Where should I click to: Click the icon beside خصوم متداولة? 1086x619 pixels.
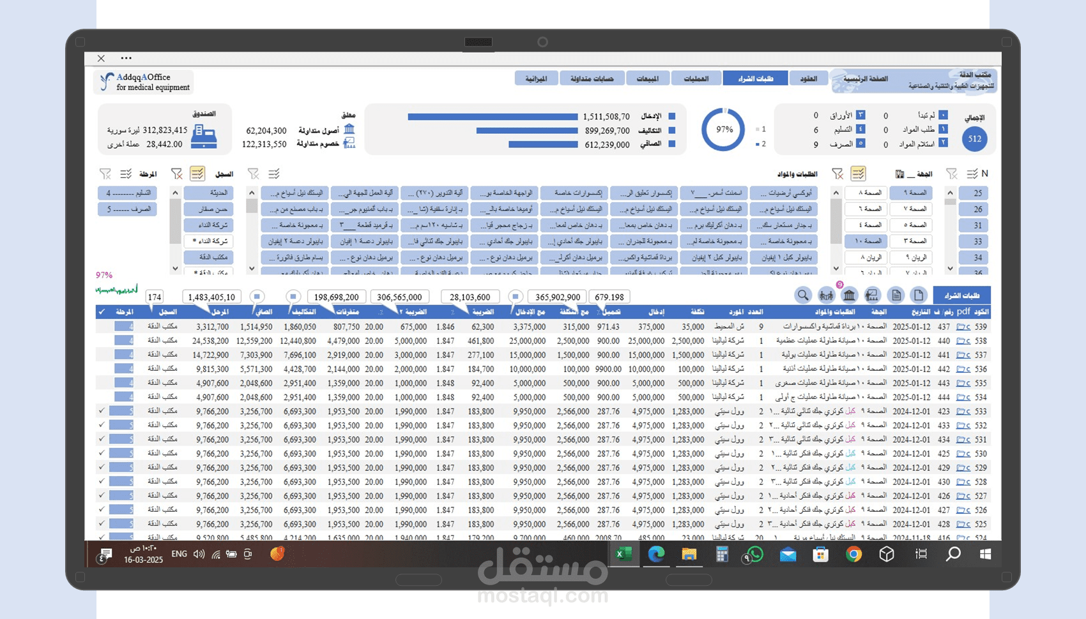coord(349,144)
